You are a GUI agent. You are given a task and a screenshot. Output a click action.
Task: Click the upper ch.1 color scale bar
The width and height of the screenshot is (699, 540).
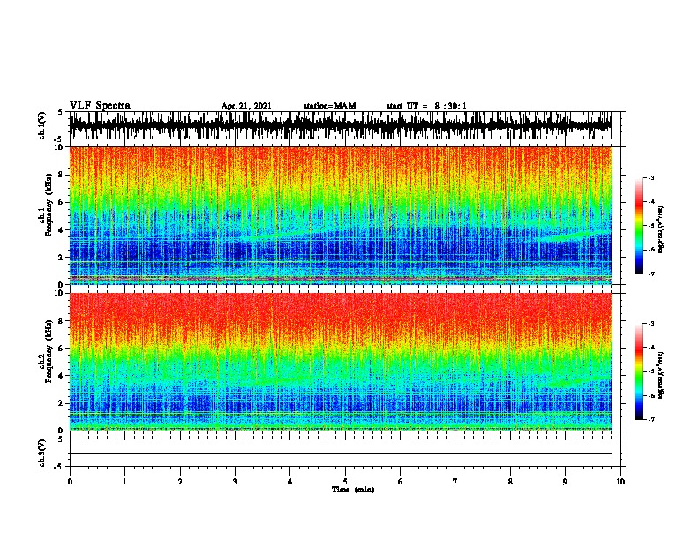tap(639, 226)
